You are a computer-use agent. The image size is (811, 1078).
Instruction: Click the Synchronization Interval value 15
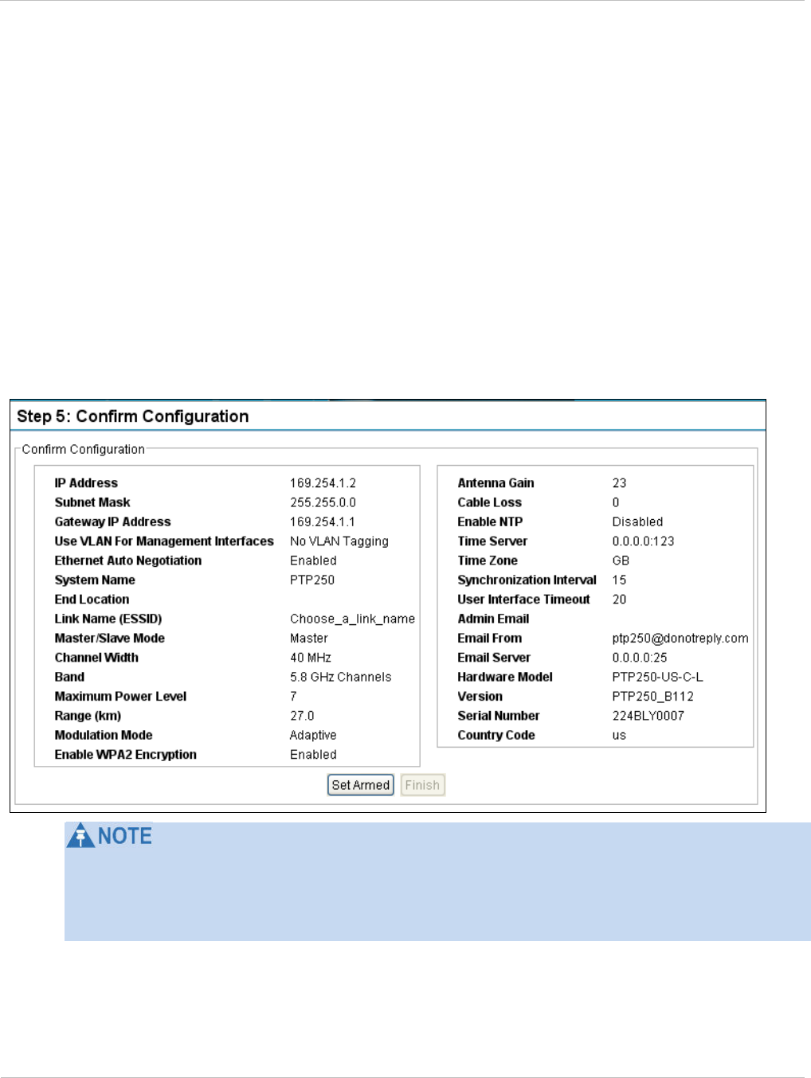click(619, 580)
